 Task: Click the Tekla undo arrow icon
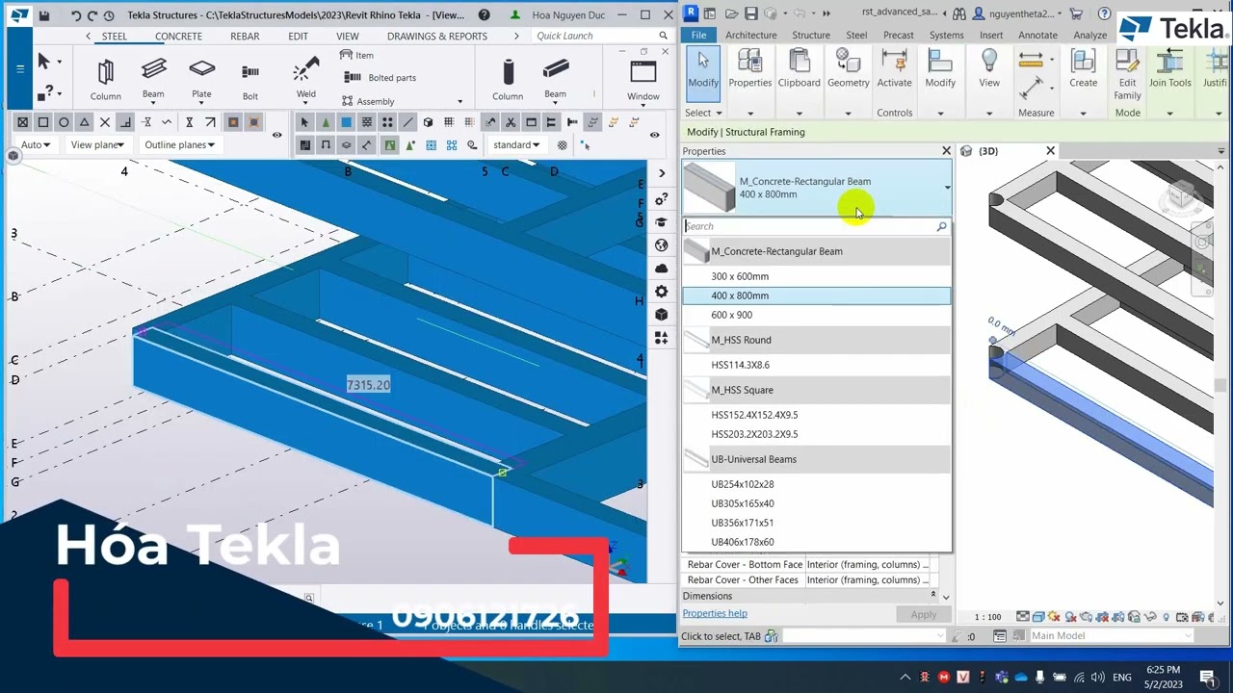[75, 15]
